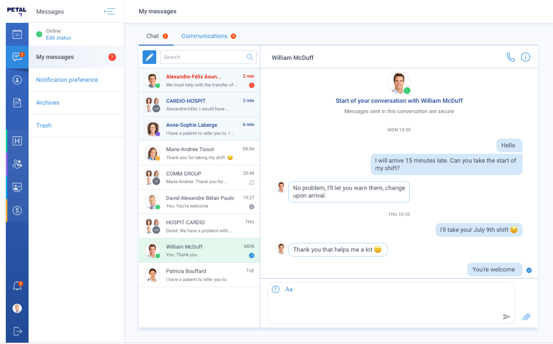Collapse the Messages sidebar panel
This screenshot has height=344, width=553.
pyautogui.click(x=110, y=11)
